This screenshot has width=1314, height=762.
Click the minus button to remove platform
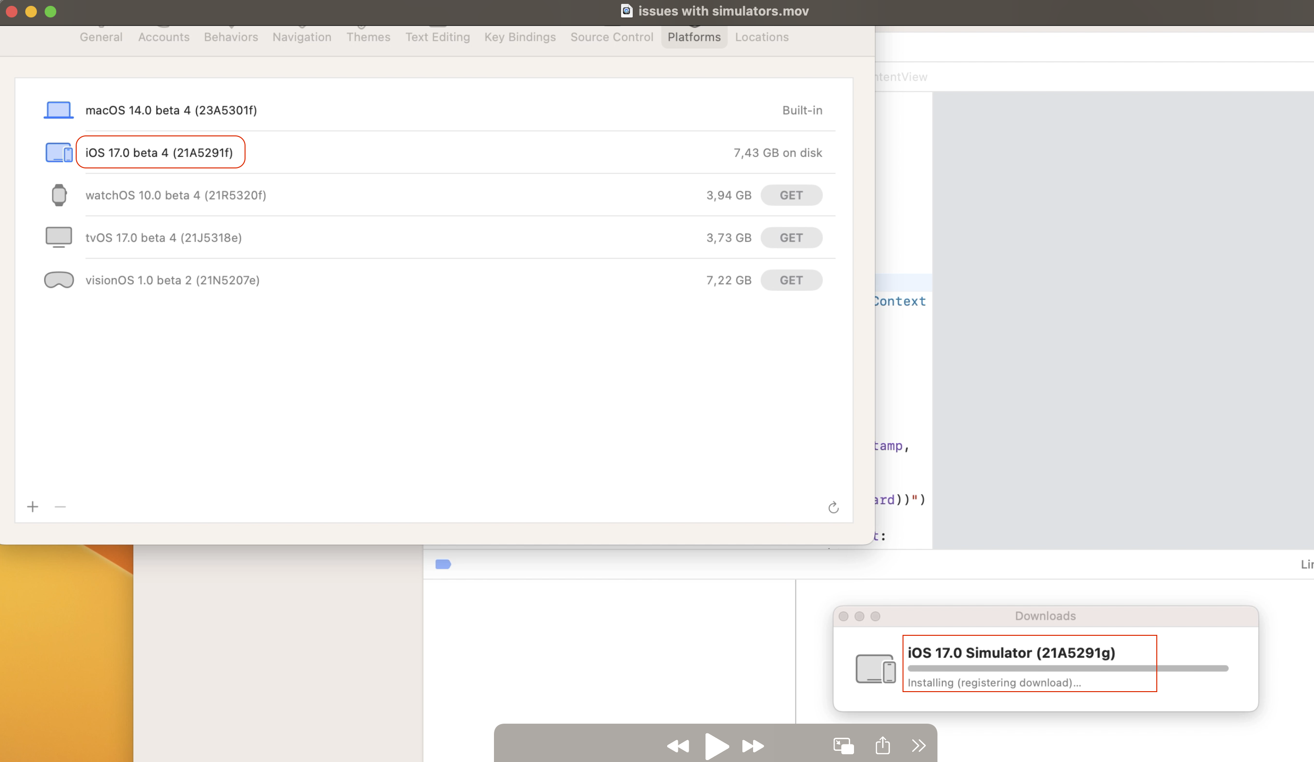(61, 506)
